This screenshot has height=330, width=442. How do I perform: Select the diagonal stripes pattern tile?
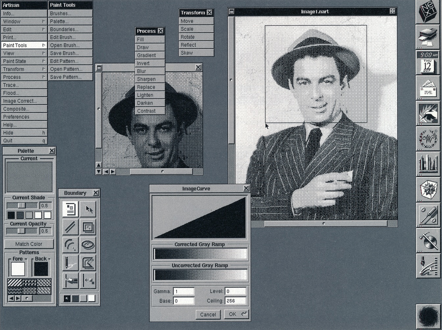(14, 283)
